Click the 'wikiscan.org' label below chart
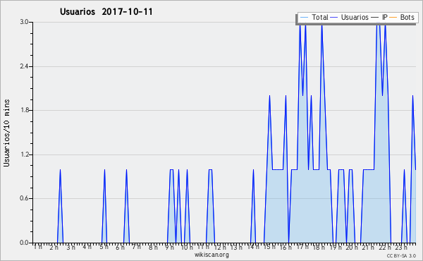This screenshot has width=423, height=261. click(211, 255)
